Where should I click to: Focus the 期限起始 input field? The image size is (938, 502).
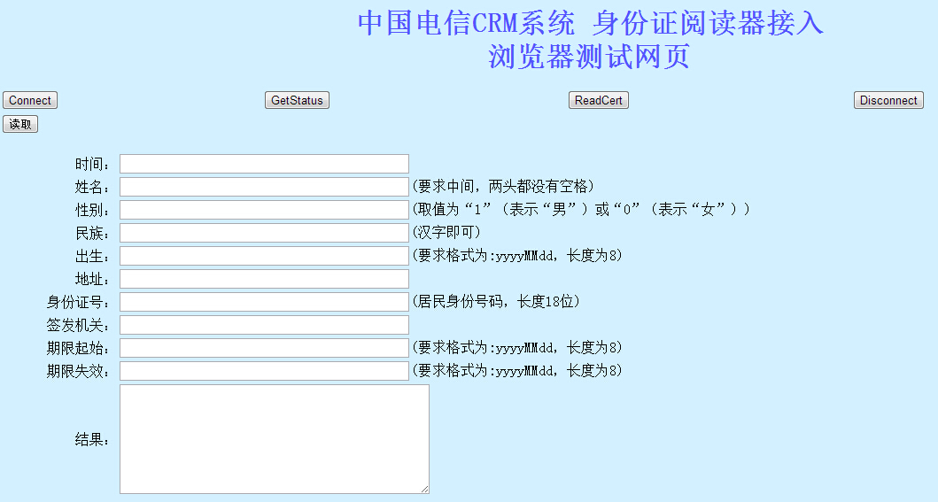tap(265, 348)
